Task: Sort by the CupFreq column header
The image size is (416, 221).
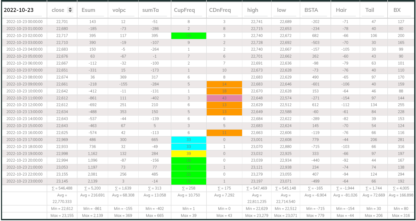Action: pos(184,10)
